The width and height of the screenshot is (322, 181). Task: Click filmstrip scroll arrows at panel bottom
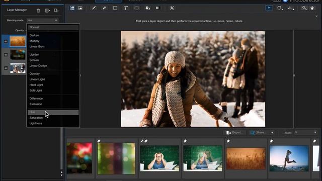(x=61, y=174)
